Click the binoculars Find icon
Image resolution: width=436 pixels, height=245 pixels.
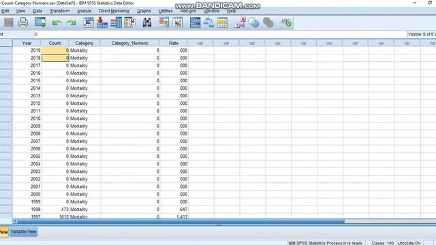pyautogui.click(x=147, y=22)
